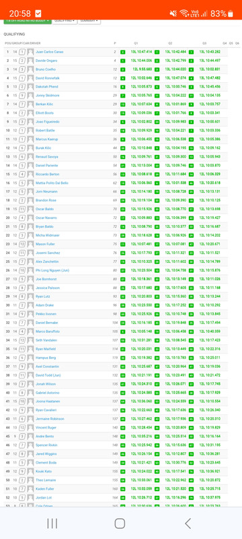Click Seth Vandalen's Q1 time 12L 10:31.281
Viewport: 242px width, 539px height.
click(x=141, y=340)
